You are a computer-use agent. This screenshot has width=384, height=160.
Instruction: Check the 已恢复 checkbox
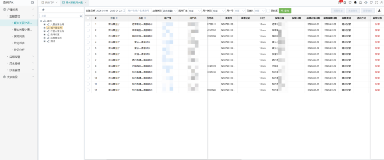pyautogui.click(x=268, y=11)
